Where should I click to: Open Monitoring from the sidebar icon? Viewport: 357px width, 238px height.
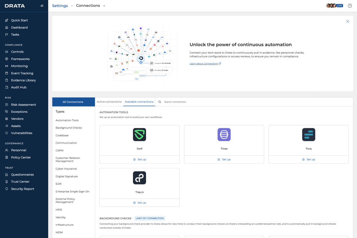7,66
